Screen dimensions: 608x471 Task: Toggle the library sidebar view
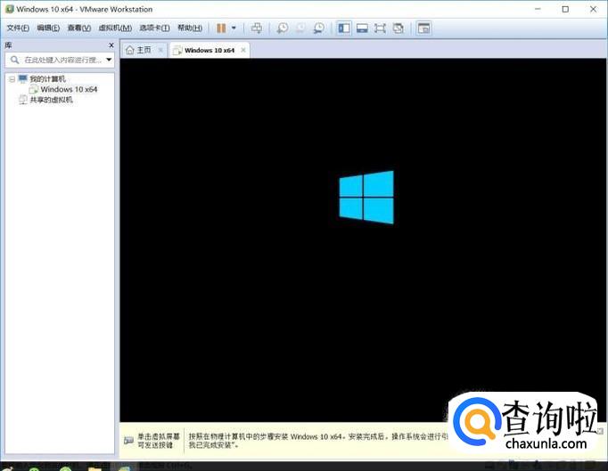[x=344, y=28]
